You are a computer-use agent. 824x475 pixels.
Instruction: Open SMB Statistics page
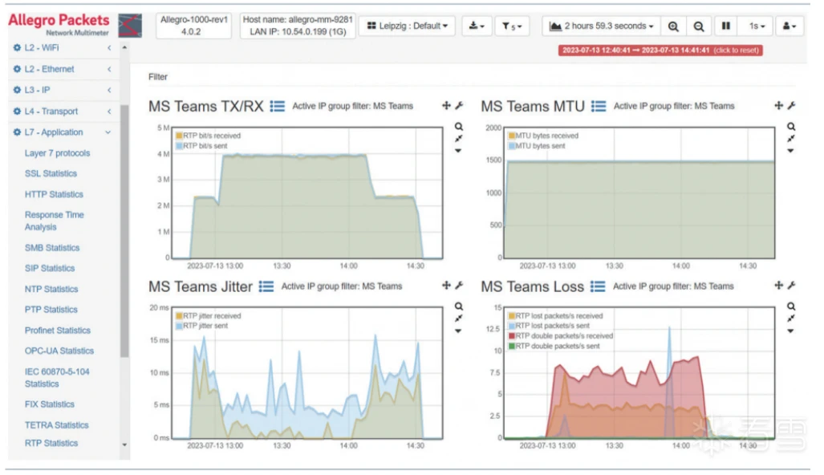(52, 247)
